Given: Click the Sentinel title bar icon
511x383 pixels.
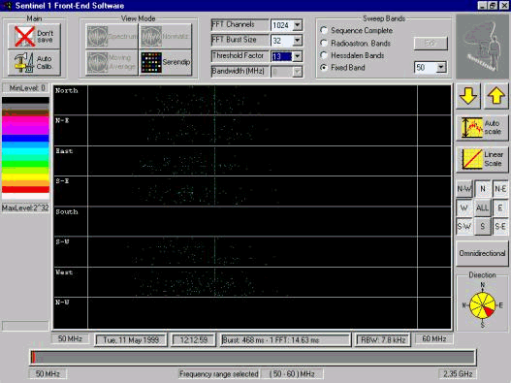Looking at the screenshot, I should coord(7,6).
